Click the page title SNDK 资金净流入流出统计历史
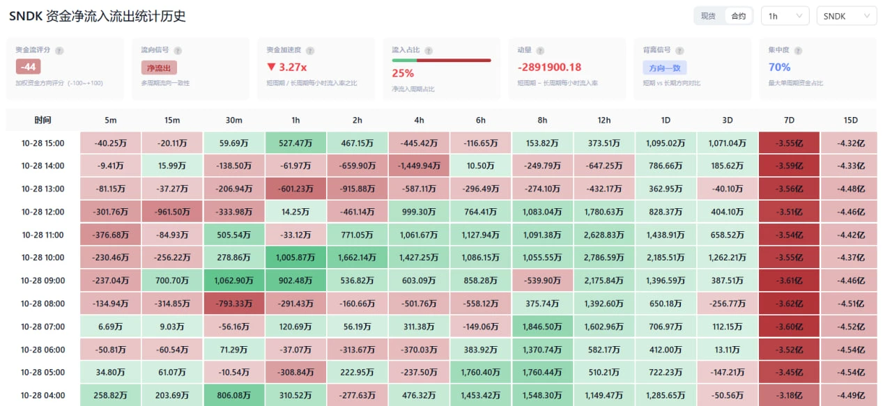 [x=97, y=16]
